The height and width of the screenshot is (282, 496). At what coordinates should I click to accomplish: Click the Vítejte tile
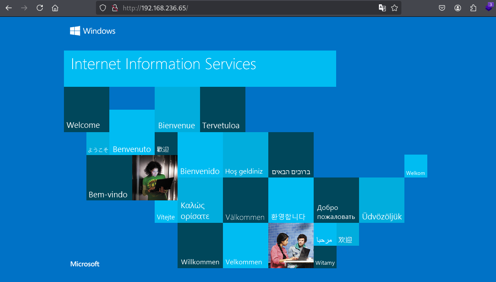pos(166,212)
